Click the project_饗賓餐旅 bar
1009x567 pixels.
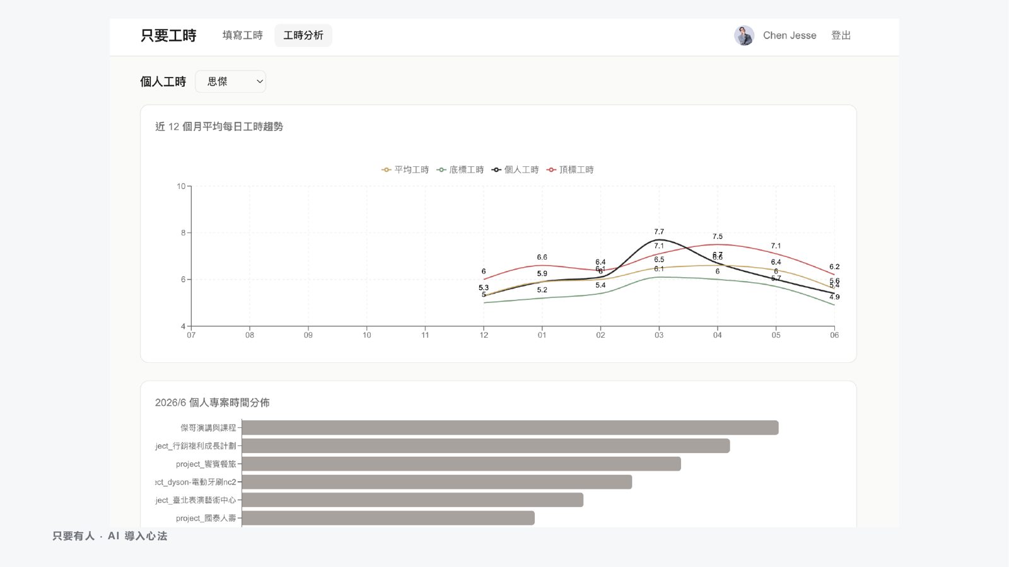[x=462, y=464]
